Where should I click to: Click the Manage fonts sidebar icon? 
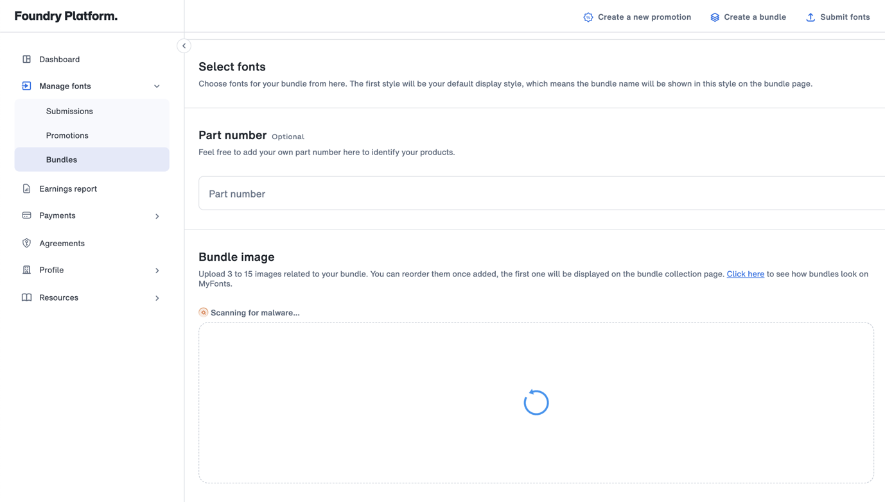click(26, 86)
